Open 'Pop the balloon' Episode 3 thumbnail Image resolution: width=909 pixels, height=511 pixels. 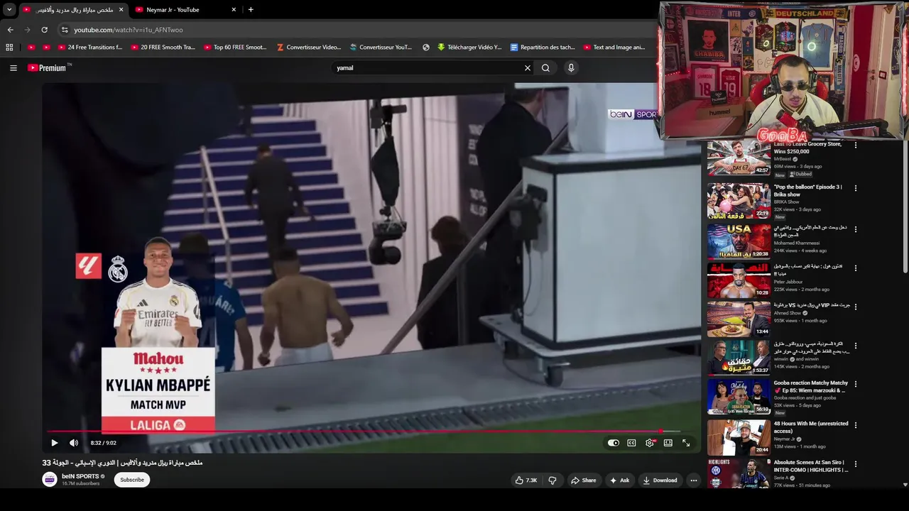(x=739, y=201)
